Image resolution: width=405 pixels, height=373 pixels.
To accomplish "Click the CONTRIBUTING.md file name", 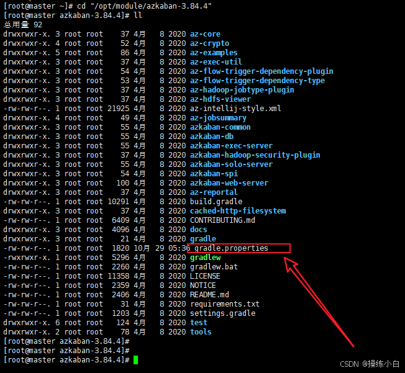I will 222,220.
